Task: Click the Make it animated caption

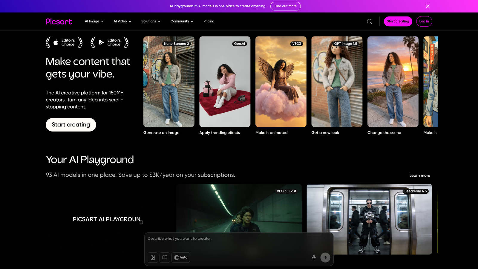Action: pos(272,133)
